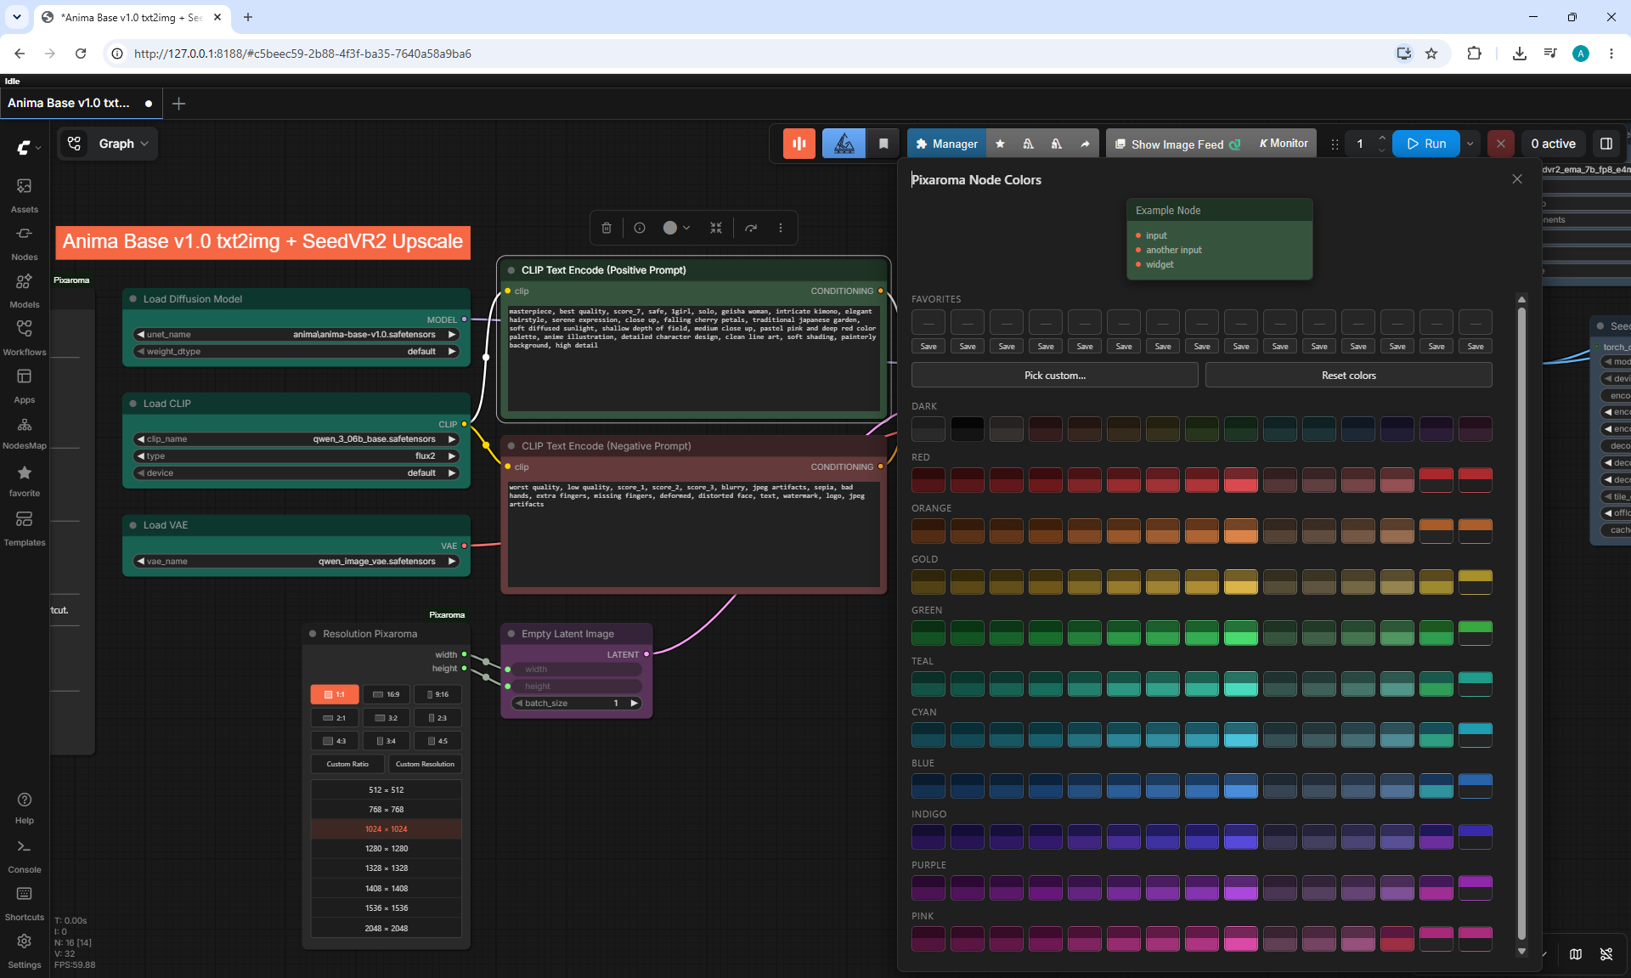Image resolution: width=1631 pixels, height=978 pixels.
Task: Click the share arrow icon beside Manager
Action: click(1085, 144)
